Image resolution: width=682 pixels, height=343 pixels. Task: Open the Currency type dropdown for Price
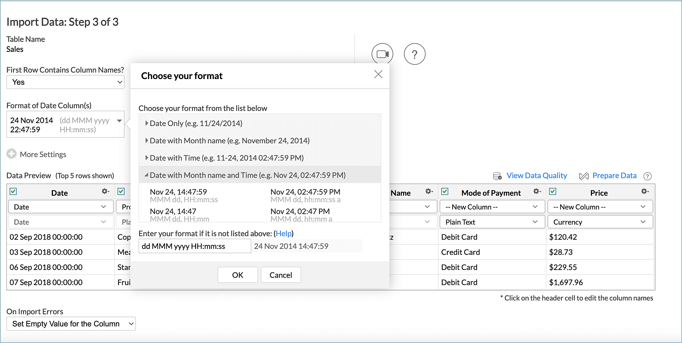coord(599,222)
